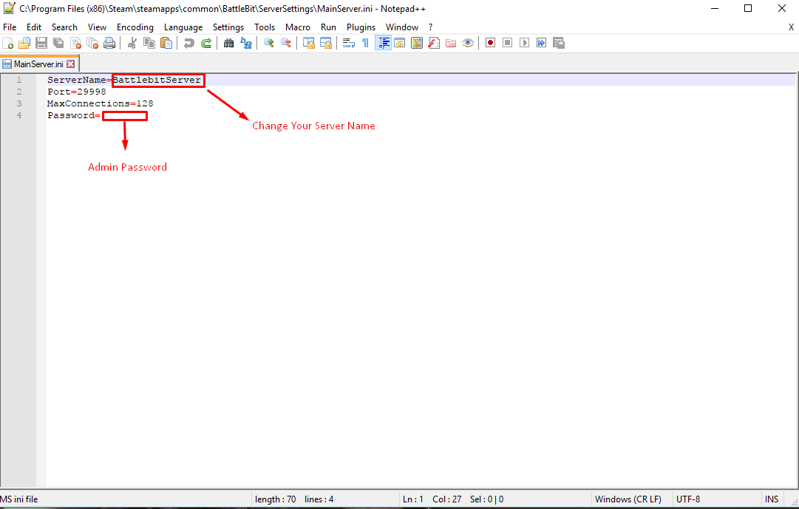Toggle file monitoring eye icon
Screen dimensions: 799x509
coord(468,44)
